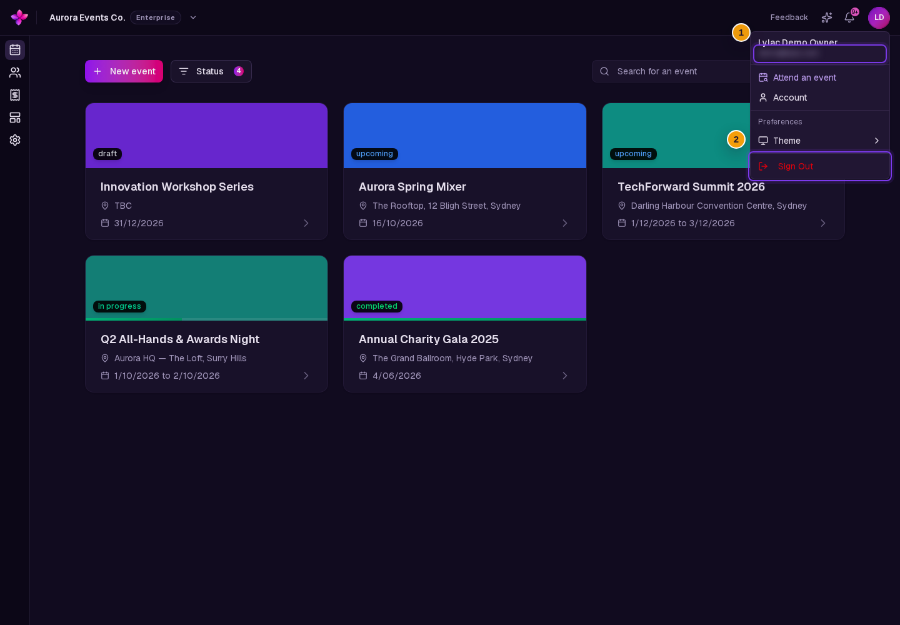
Task: Open Innovation Workshop Series card chevron
Action: (x=306, y=223)
